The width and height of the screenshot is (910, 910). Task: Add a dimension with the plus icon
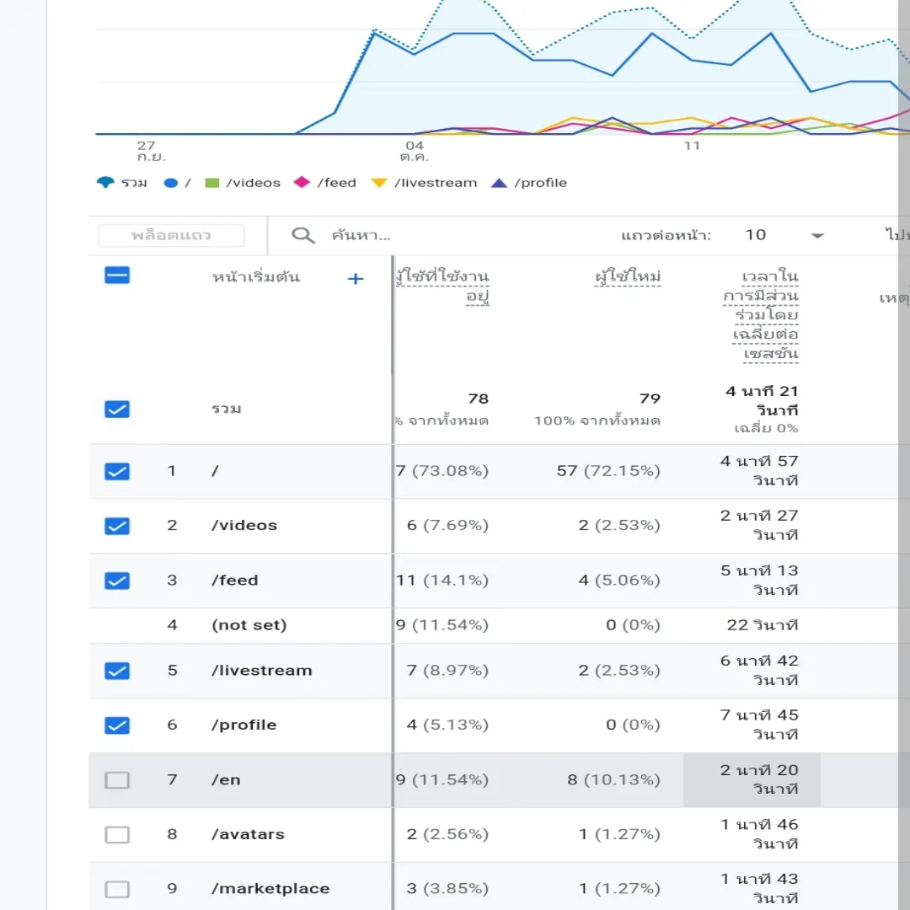356,279
